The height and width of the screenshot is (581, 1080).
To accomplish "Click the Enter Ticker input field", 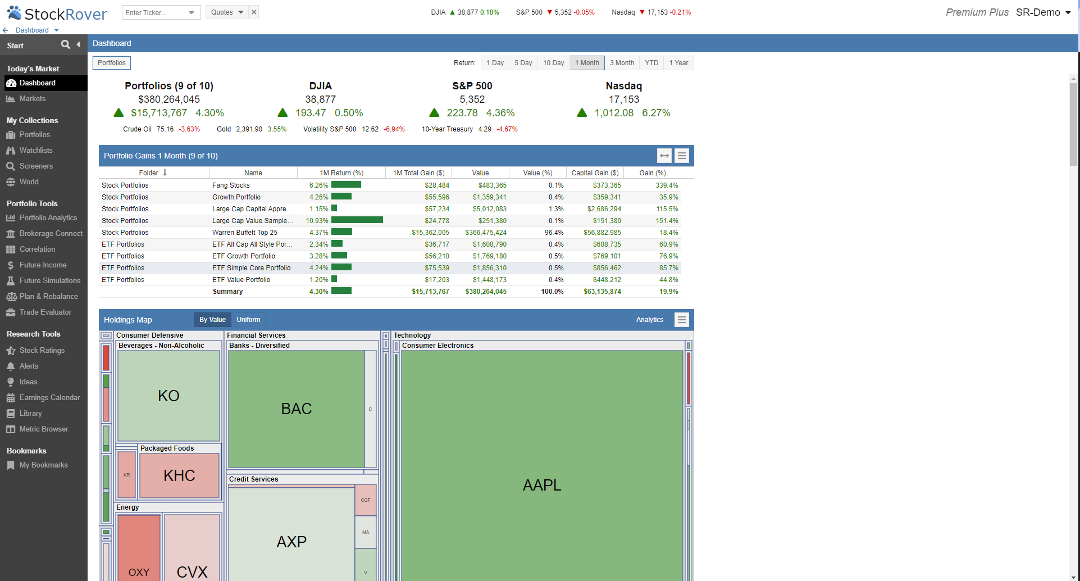I will (154, 12).
